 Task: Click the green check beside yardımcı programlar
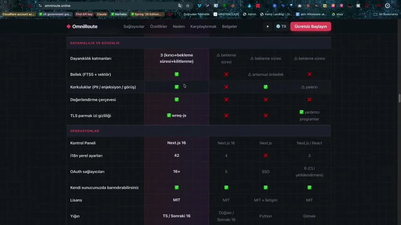click(301, 112)
